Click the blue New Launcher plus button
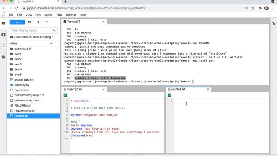 point(17,22)
